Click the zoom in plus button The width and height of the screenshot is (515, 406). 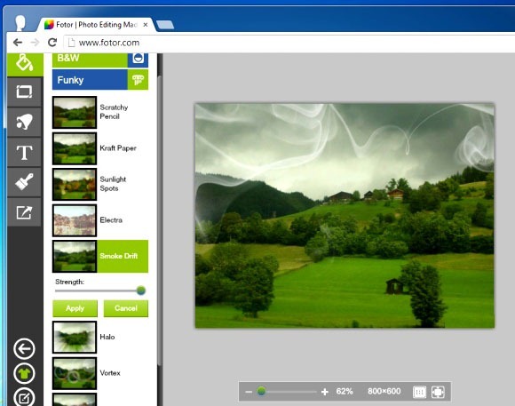pos(325,392)
